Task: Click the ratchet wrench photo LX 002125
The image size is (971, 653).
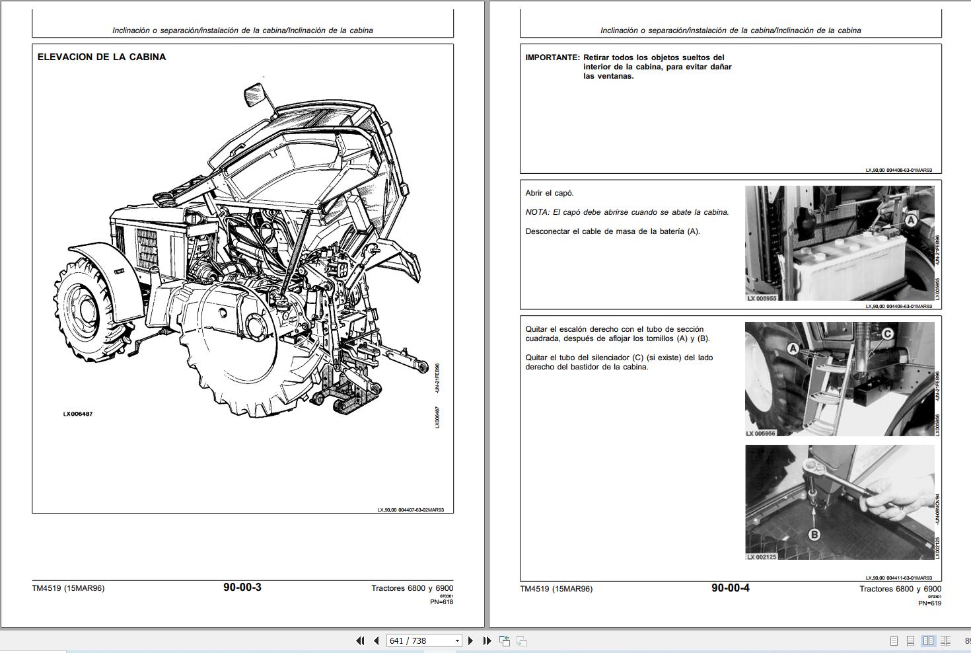Action: (x=840, y=503)
